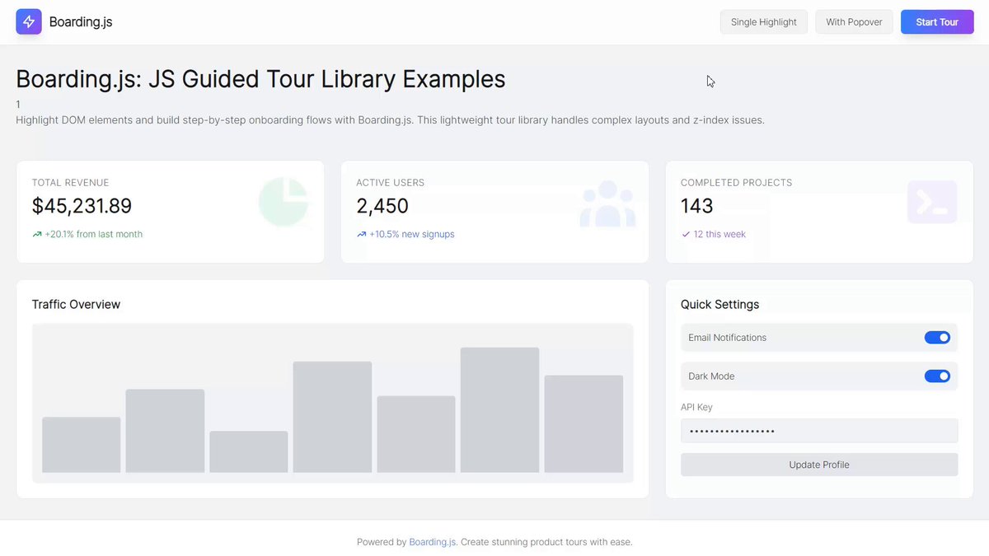Click the checkmark icon beside 12 this week
The image size is (989, 556).
pos(686,235)
